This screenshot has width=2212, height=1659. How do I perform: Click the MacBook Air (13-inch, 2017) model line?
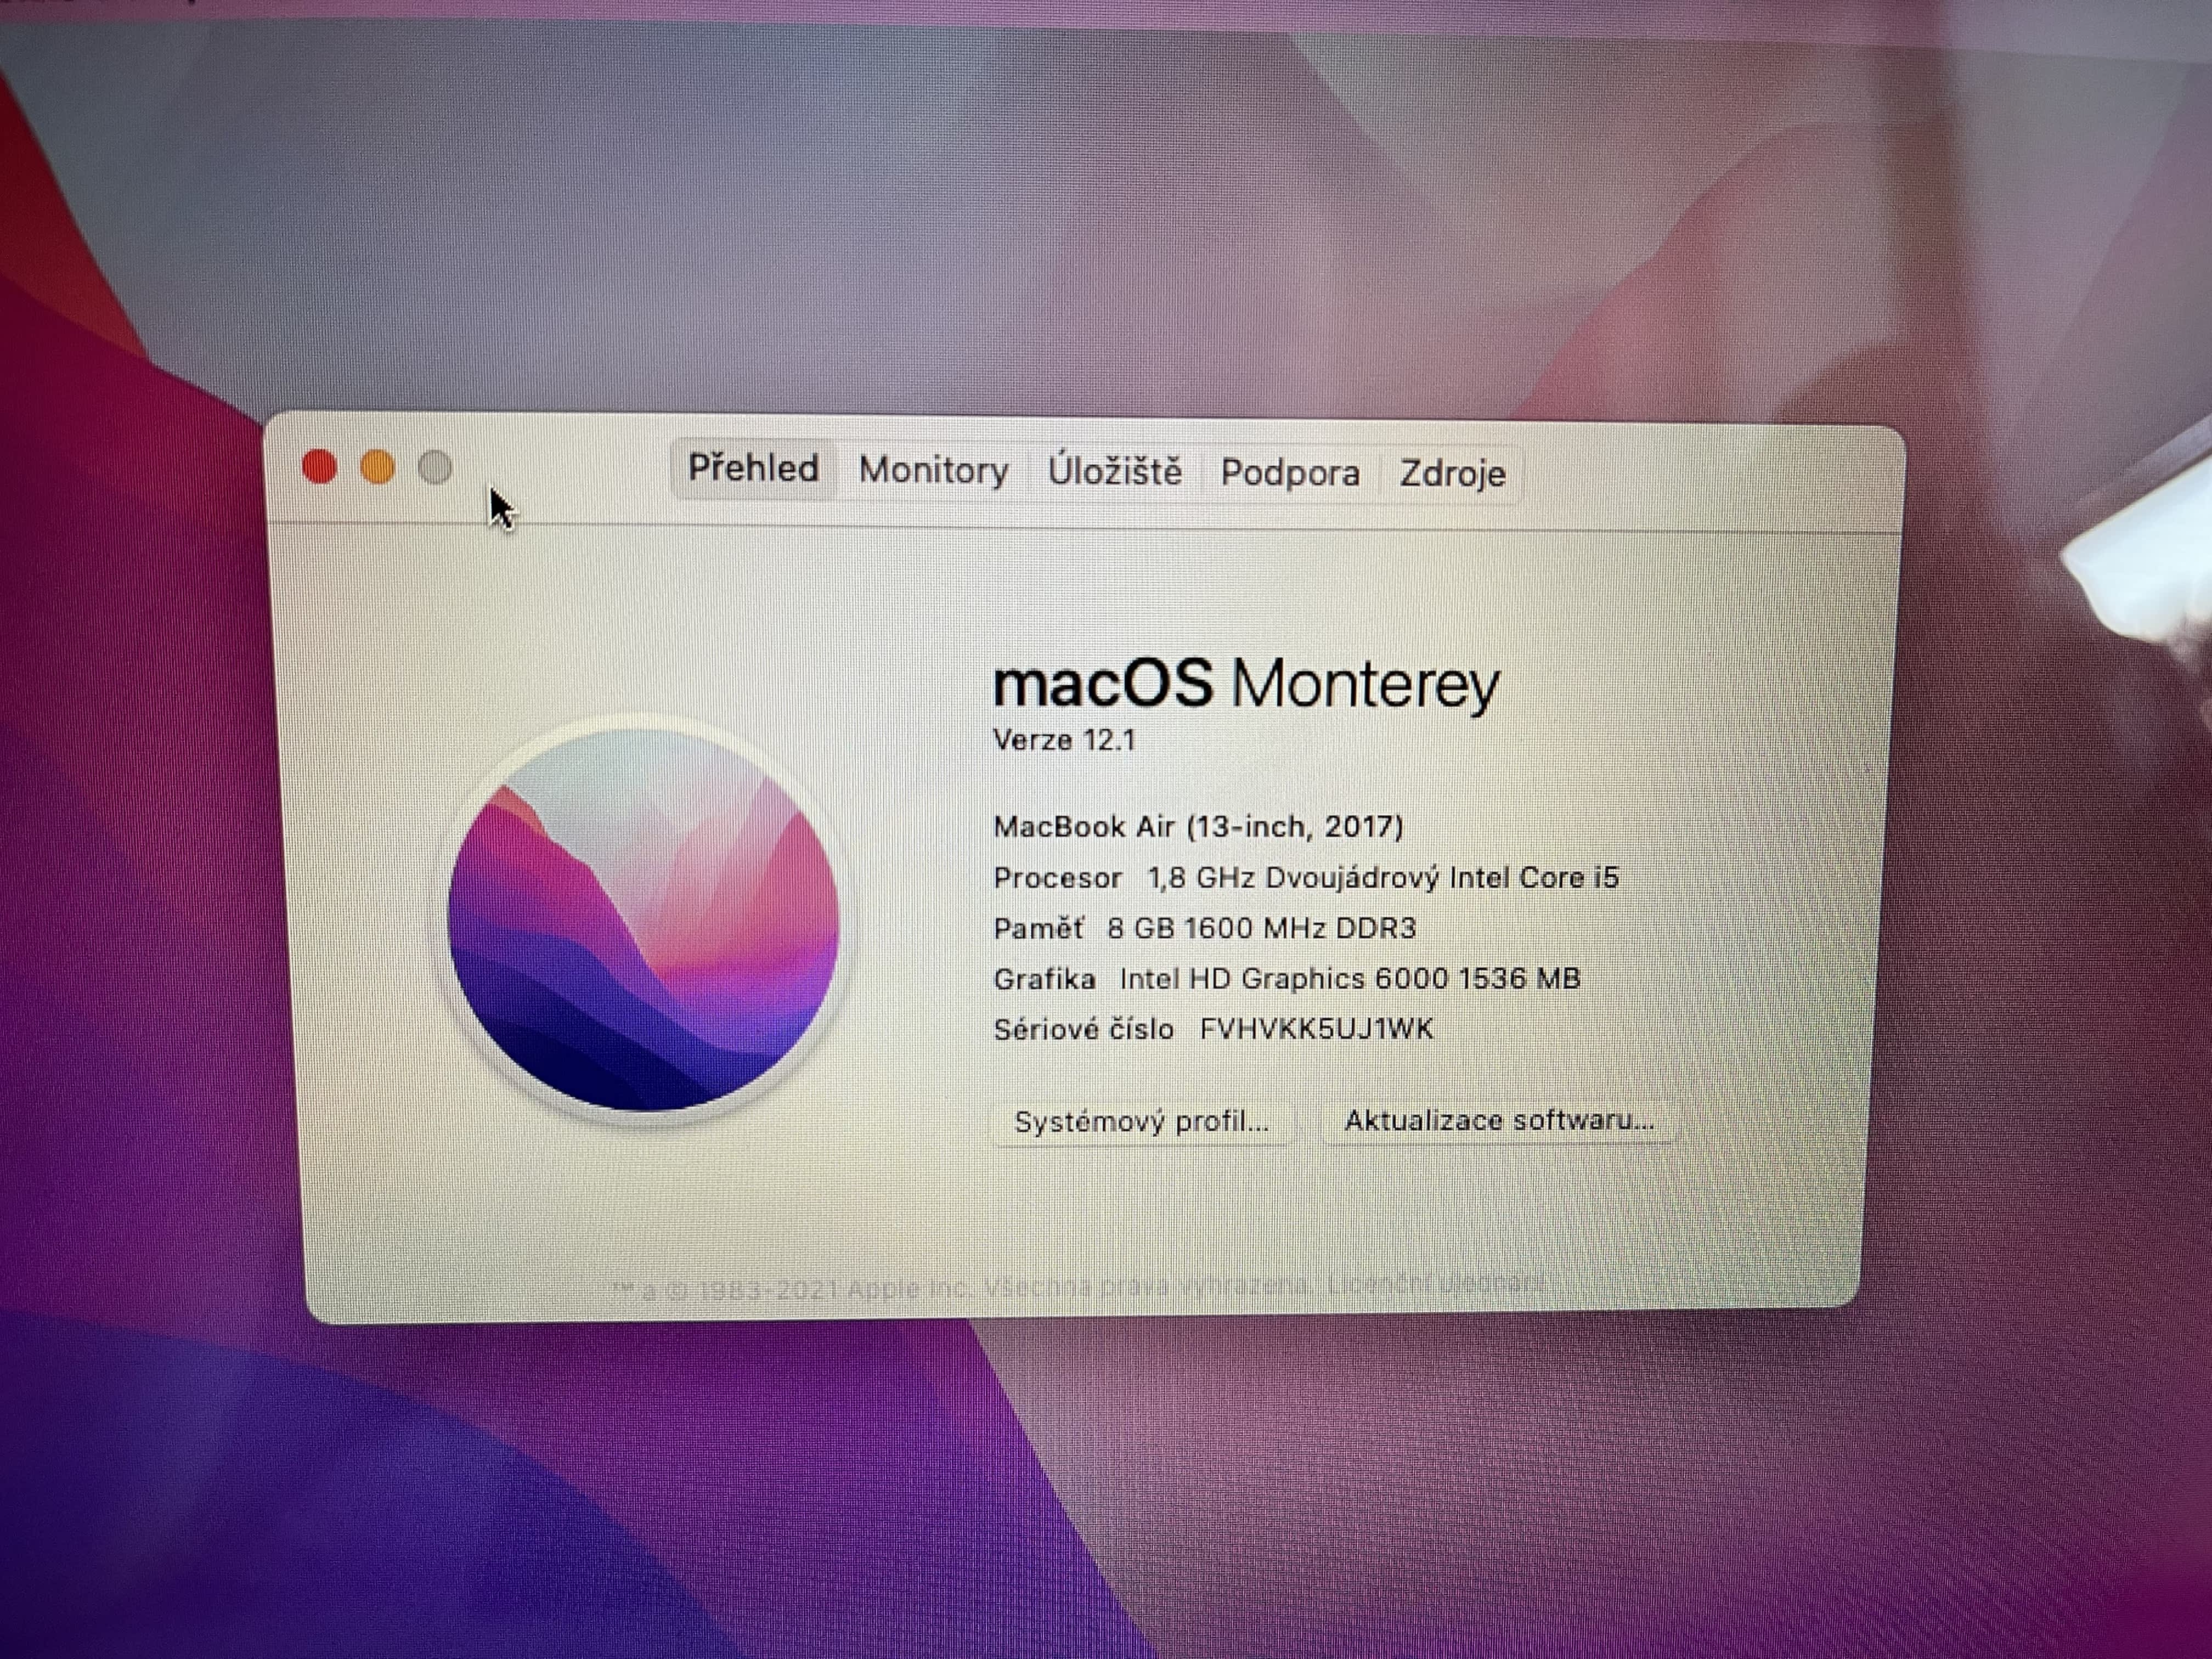1198,826
